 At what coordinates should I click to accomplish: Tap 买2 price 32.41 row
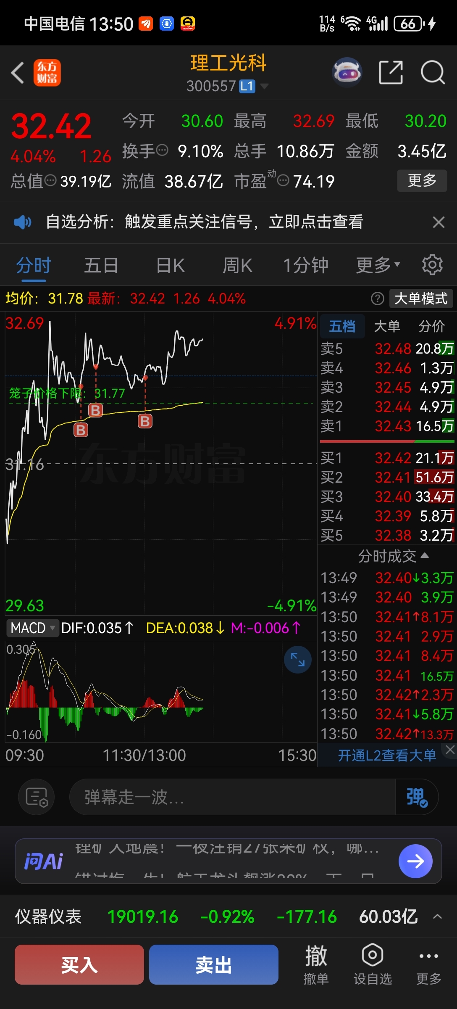(x=387, y=477)
